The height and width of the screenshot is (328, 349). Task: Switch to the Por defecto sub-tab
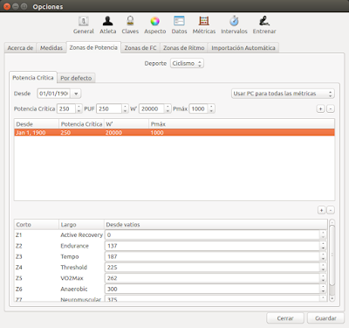pos(76,78)
